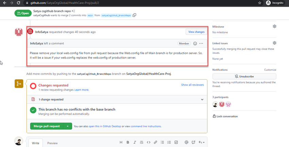289x147 pixels.
Task: Click the Changes requested heading
Action: tap(53, 85)
